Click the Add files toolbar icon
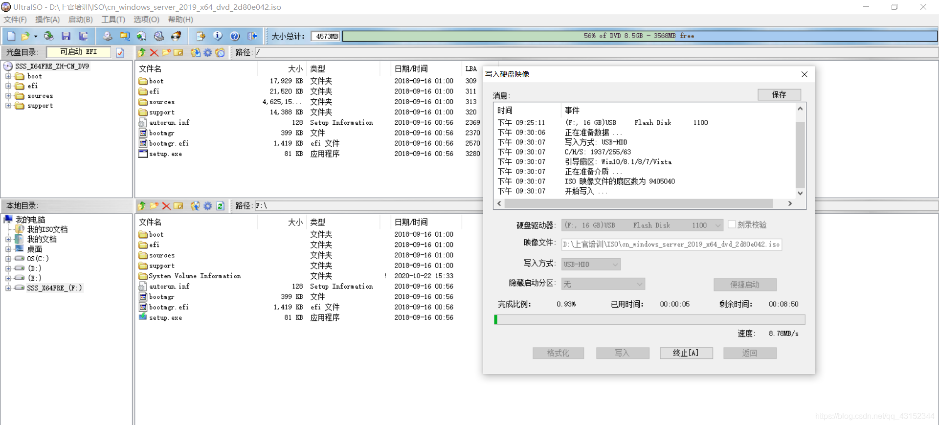The height and width of the screenshot is (425, 939). point(201,36)
